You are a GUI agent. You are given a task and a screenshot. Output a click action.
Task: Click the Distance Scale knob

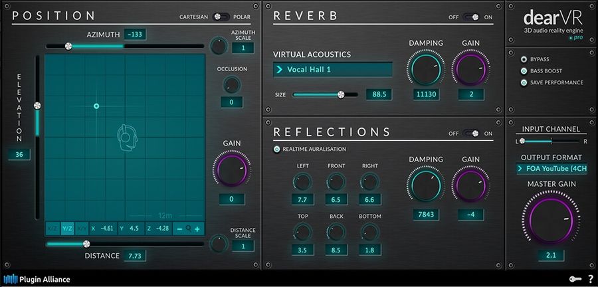[219, 244]
